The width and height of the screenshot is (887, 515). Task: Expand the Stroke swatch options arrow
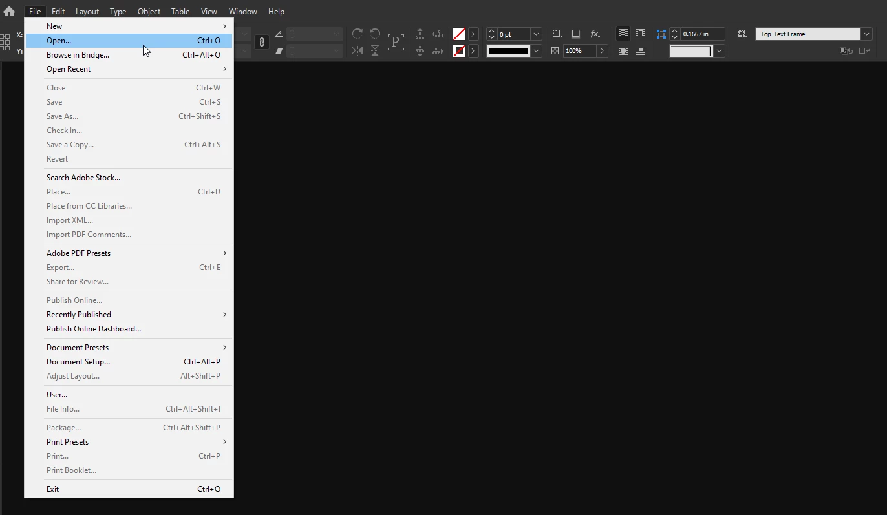click(x=473, y=50)
